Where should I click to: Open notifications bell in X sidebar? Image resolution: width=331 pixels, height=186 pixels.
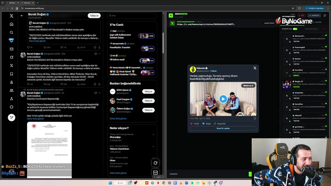click(x=11, y=41)
